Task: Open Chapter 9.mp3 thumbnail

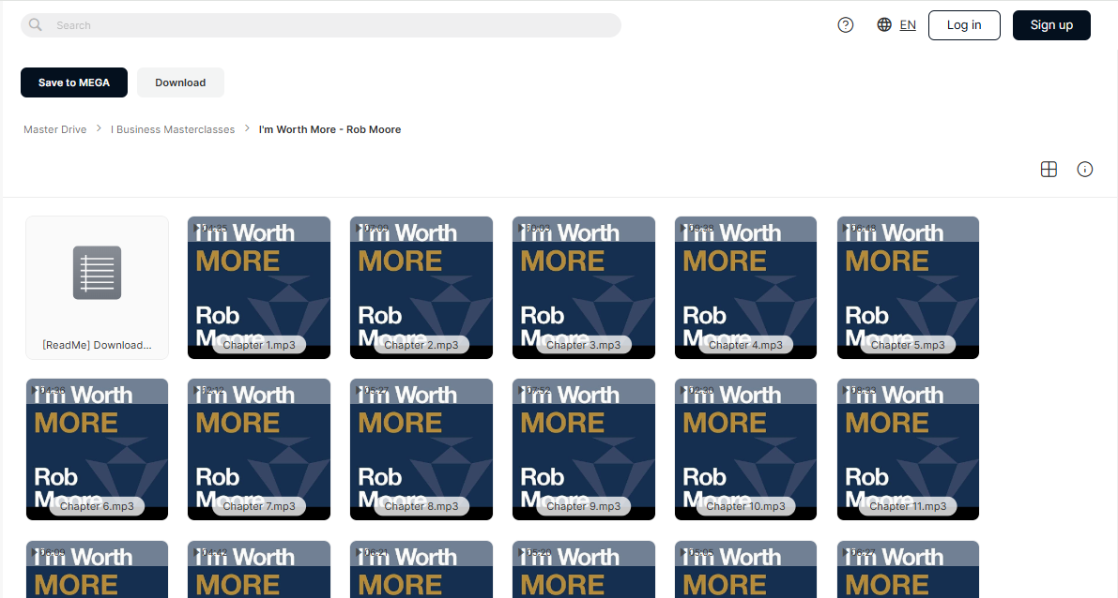Action: tap(584, 449)
